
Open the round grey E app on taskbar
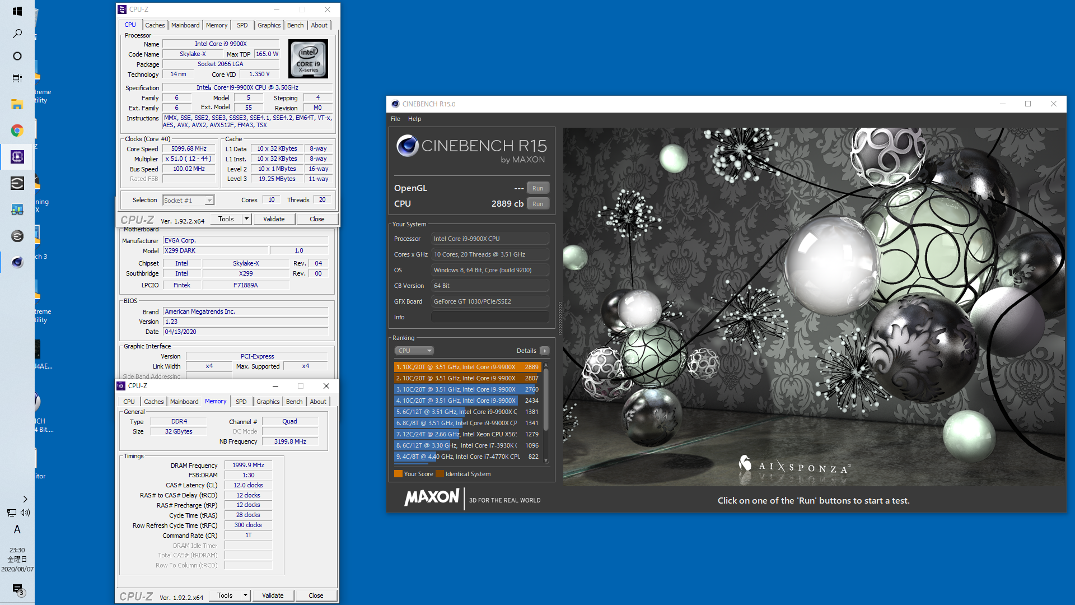17,236
